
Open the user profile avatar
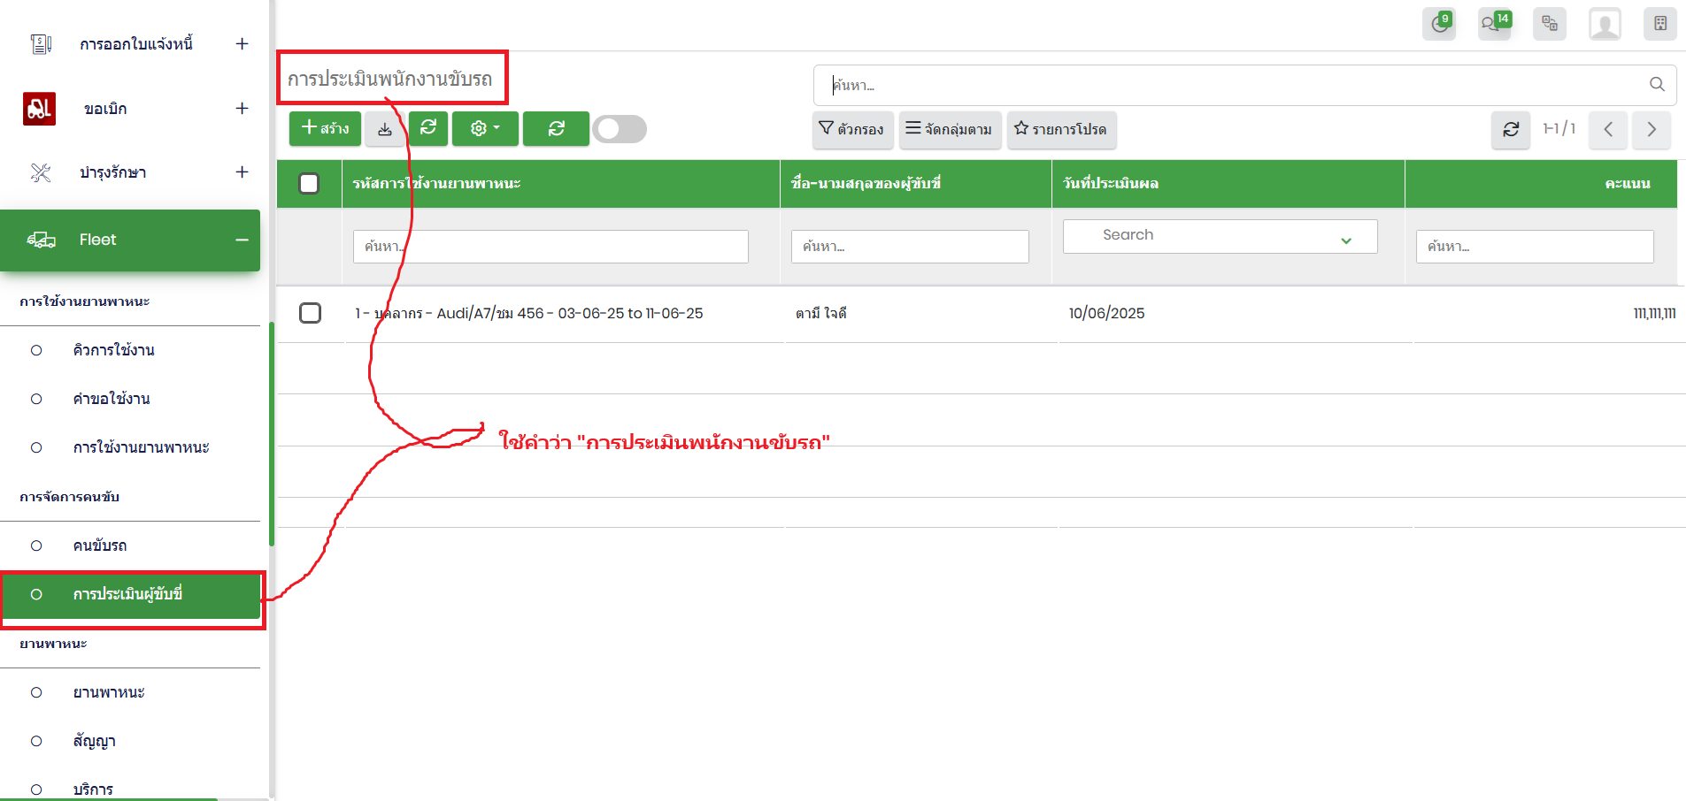click(1605, 24)
